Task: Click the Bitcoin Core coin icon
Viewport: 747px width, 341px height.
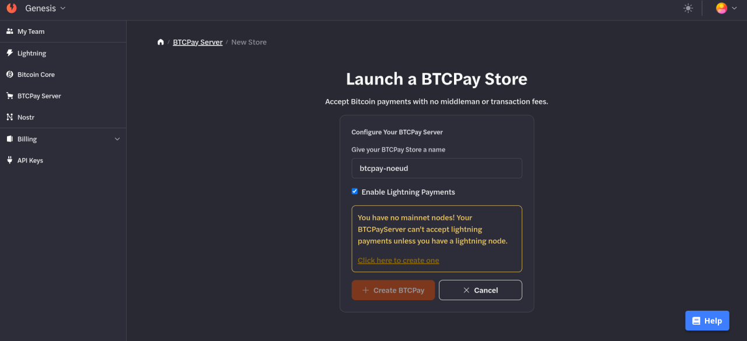Action: [x=9, y=75]
